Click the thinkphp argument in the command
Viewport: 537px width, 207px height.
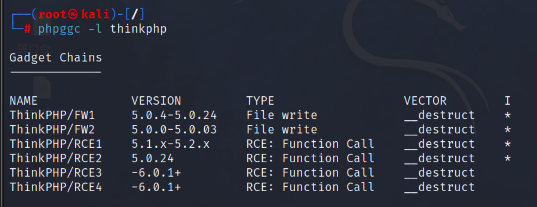[x=138, y=29]
